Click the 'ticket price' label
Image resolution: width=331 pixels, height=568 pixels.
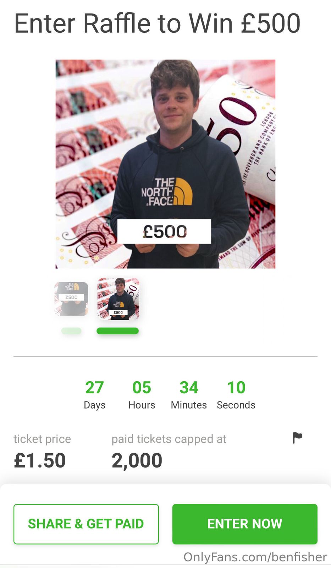[42, 439]
